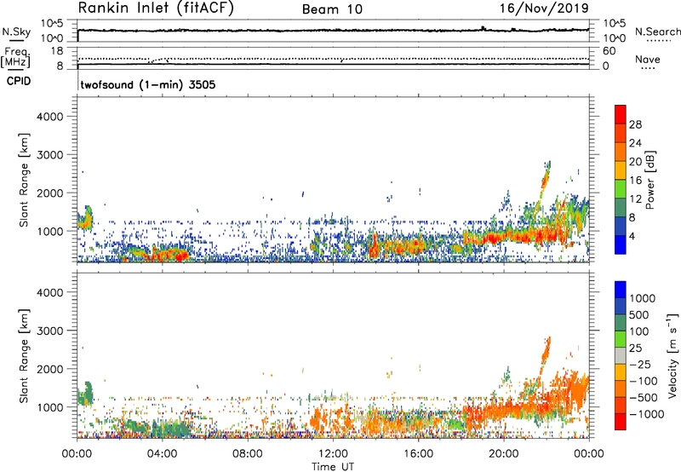Click the blue bottom segment of power colorbar
Screen dimensions: 681x472
621,245
